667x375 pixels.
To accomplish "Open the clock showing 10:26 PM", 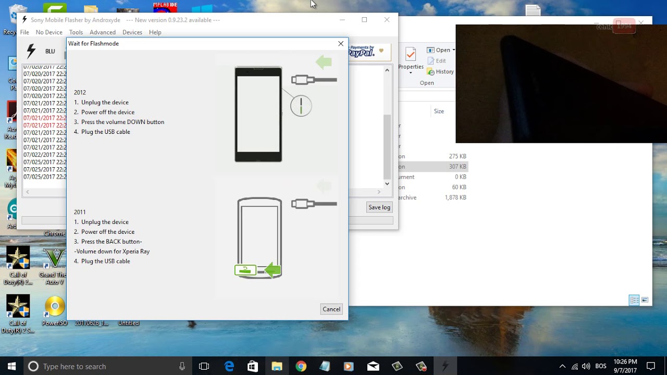I will [x=625, y=366].
